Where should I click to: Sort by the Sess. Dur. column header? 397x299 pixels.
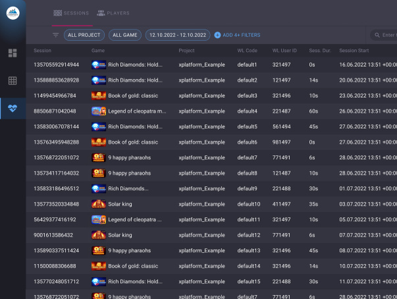click(320, 51)
